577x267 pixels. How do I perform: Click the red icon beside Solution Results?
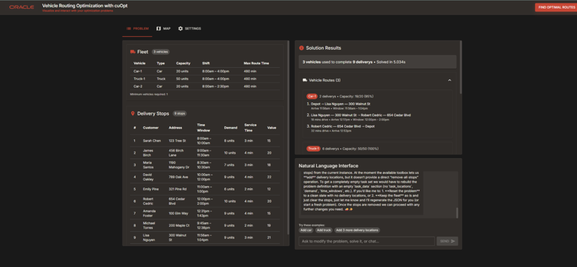pyautogui.click(x=301, y=48)
